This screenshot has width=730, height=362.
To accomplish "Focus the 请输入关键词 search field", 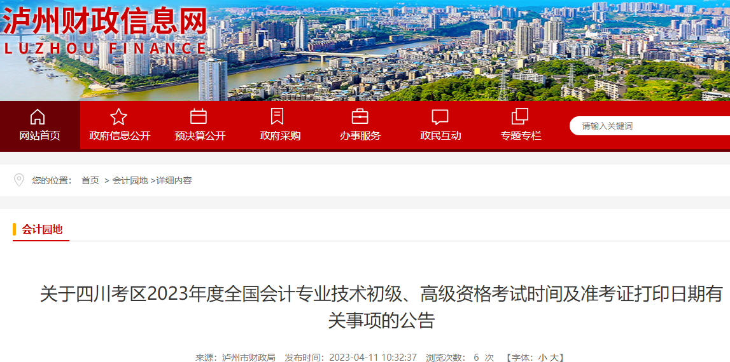I will point(650,126).
